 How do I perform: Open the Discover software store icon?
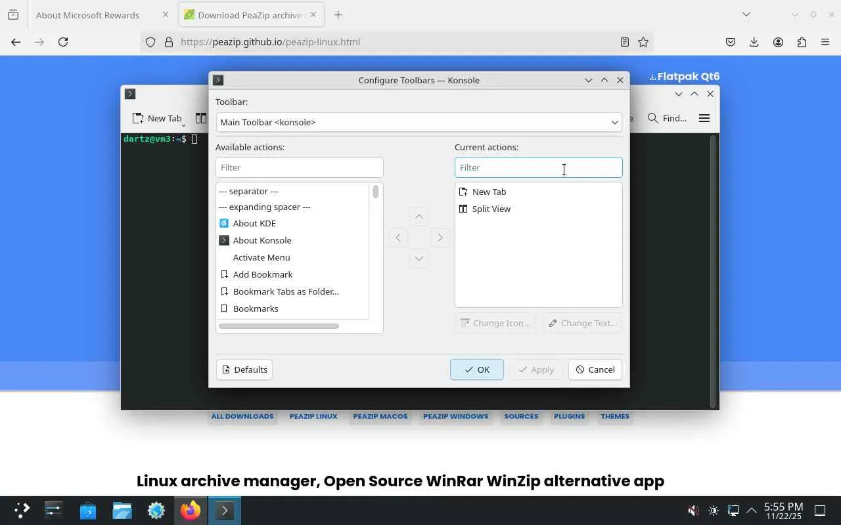click(x=88, y=511)
